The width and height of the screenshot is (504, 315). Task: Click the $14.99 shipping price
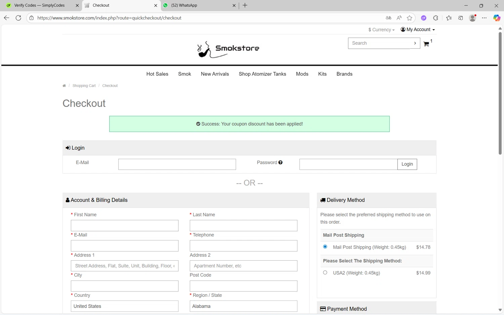point(423,273)
